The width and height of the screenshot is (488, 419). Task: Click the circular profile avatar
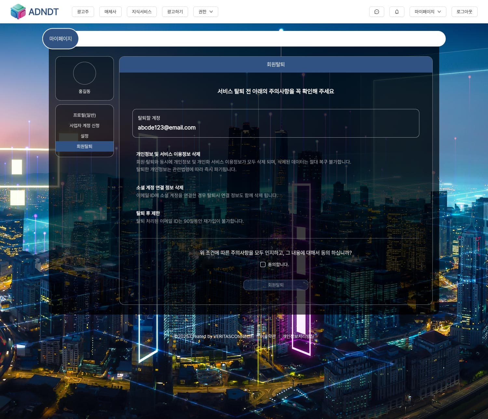tap(84, 73)
